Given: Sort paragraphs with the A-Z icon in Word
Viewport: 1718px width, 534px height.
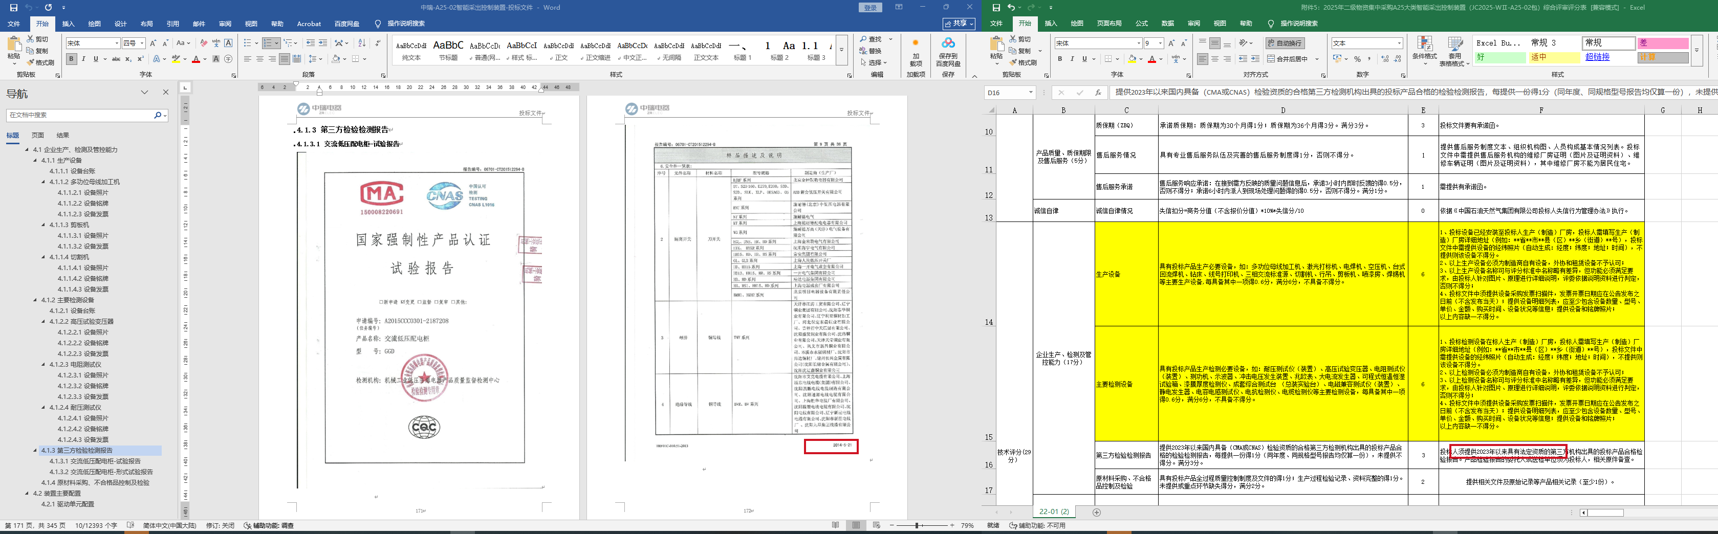Looking at the screenshot, I should [361, 43].
